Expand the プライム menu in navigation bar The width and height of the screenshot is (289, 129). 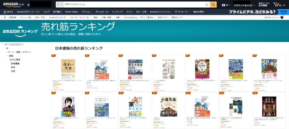(x=87, y=12)
